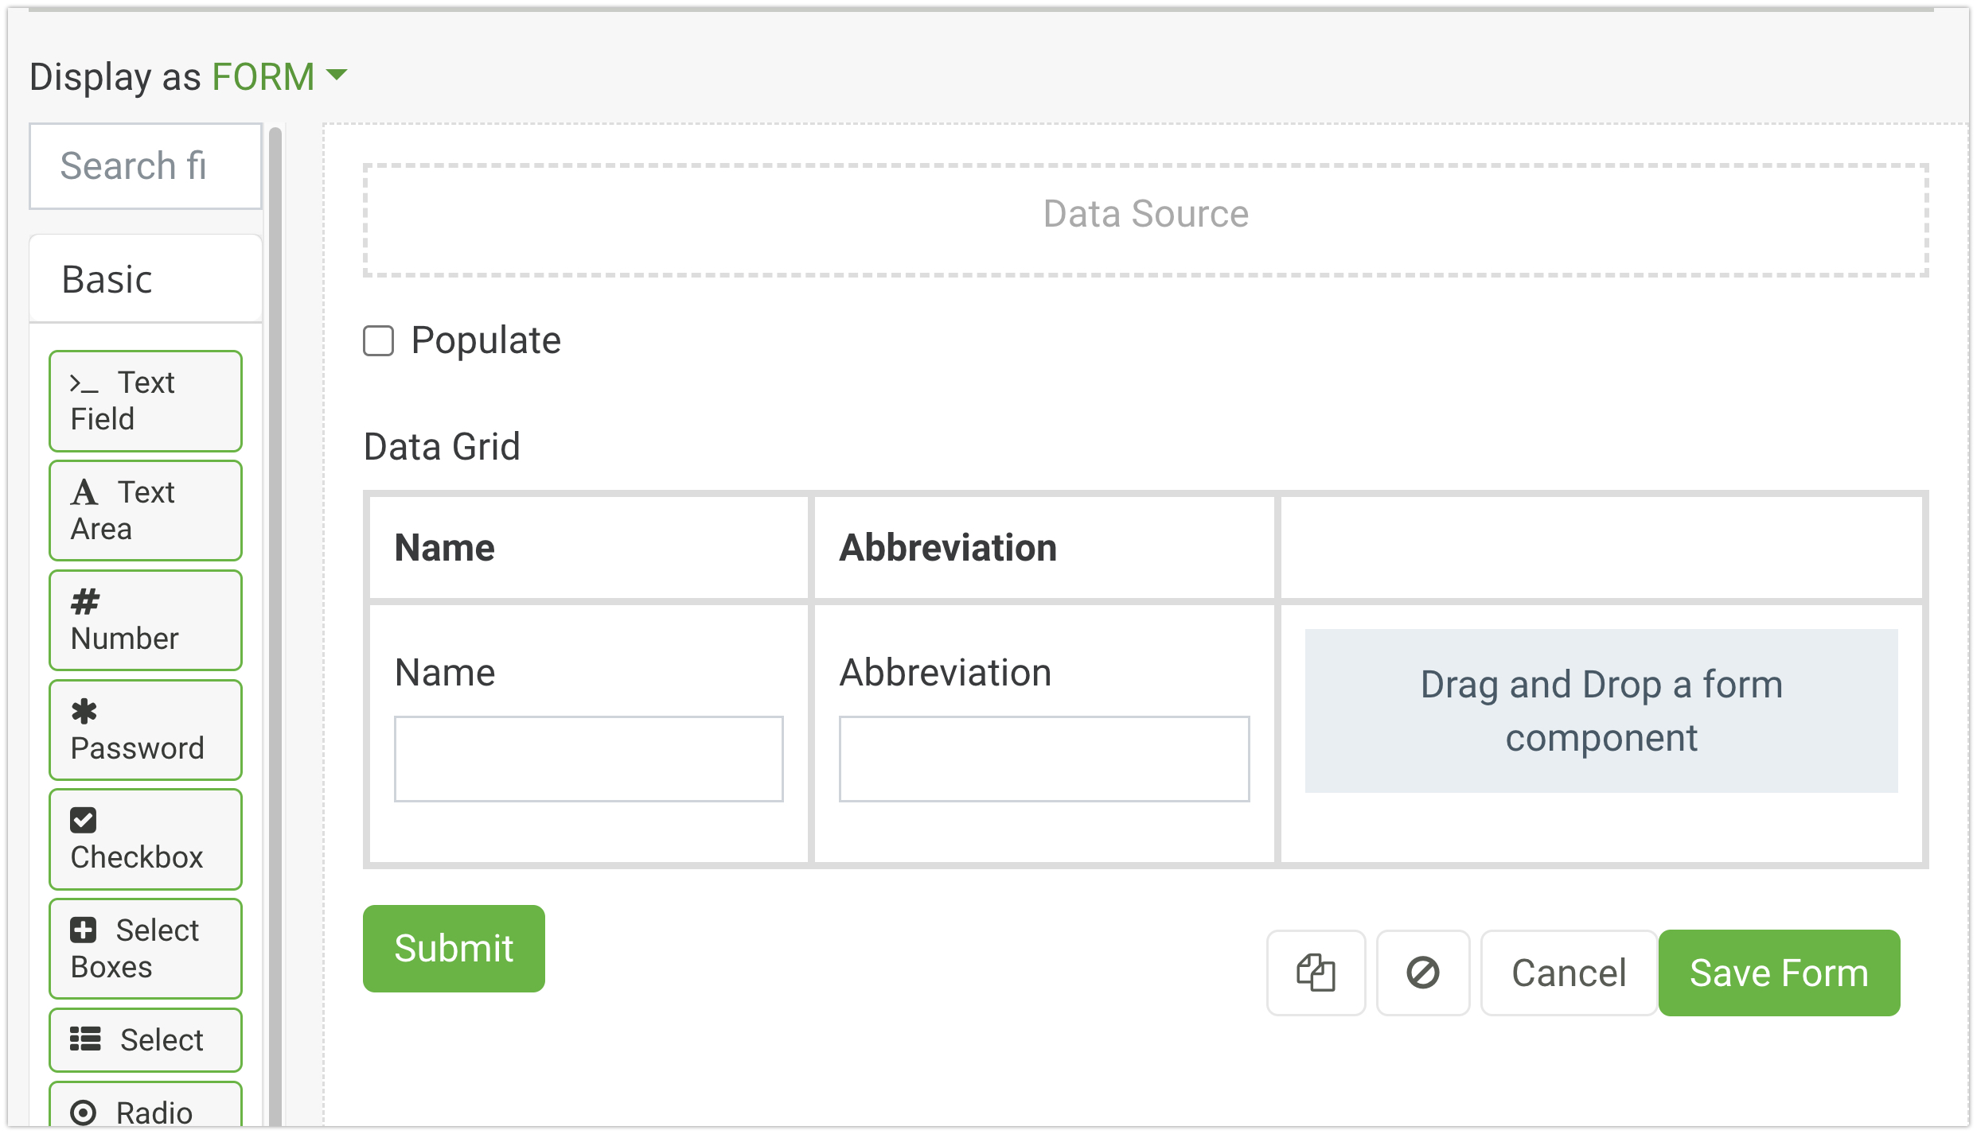1977x1134 pixels.
Task: Click the copy form icon button
Action: coord(1316,973)
